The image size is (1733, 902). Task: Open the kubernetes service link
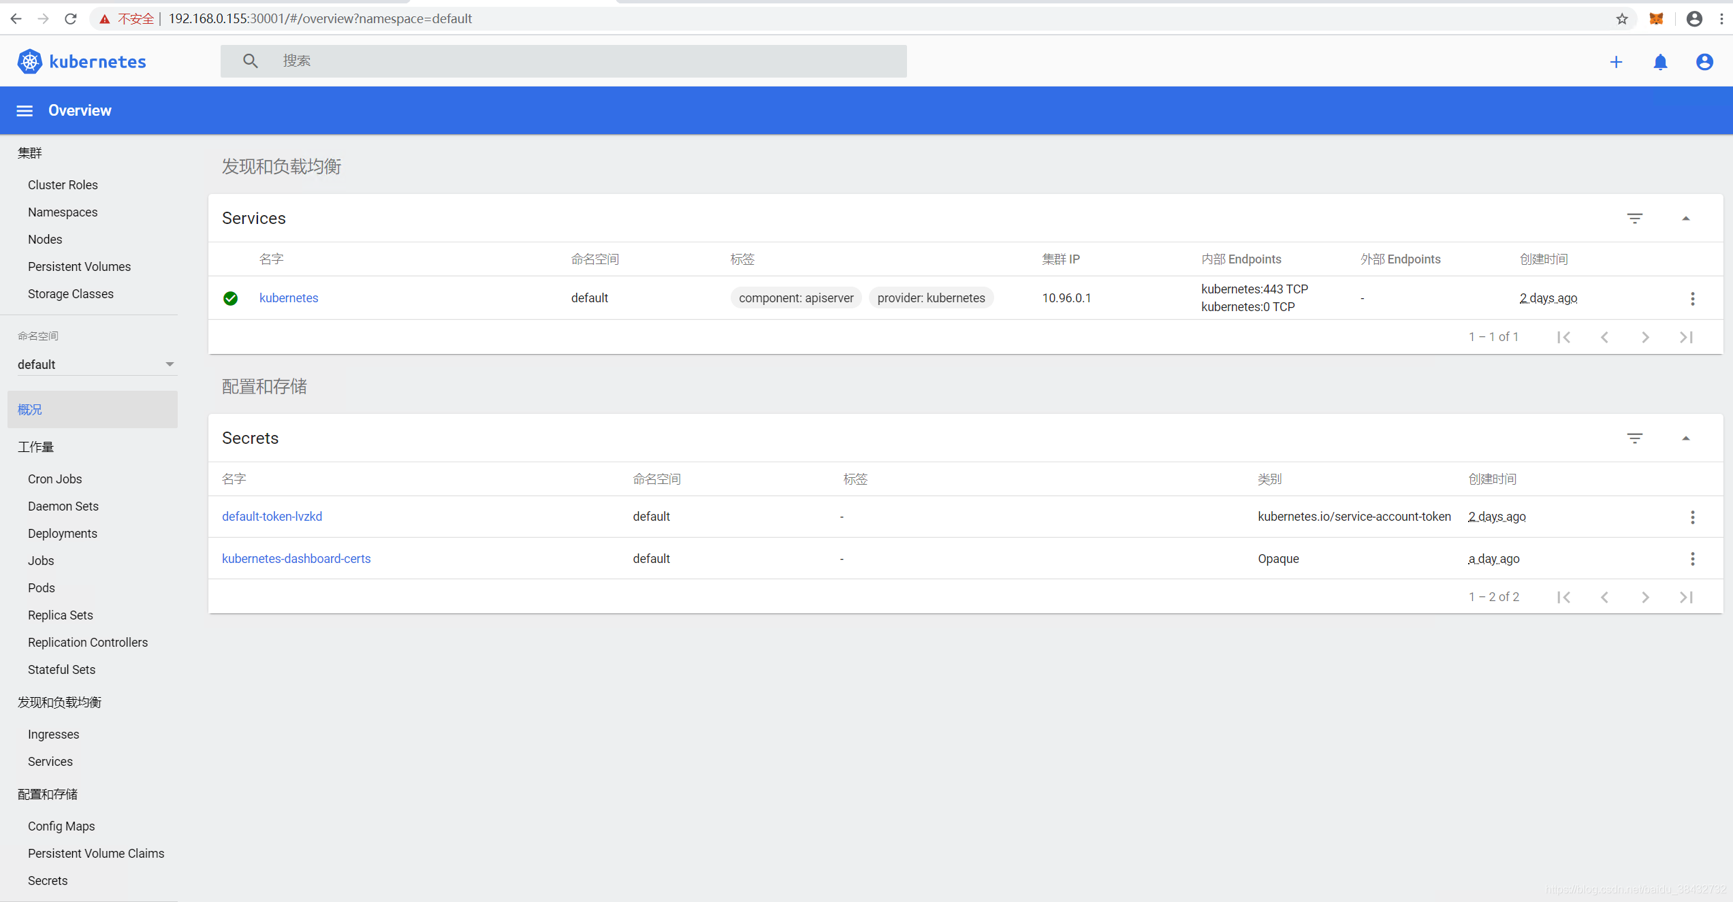[289, 298]
